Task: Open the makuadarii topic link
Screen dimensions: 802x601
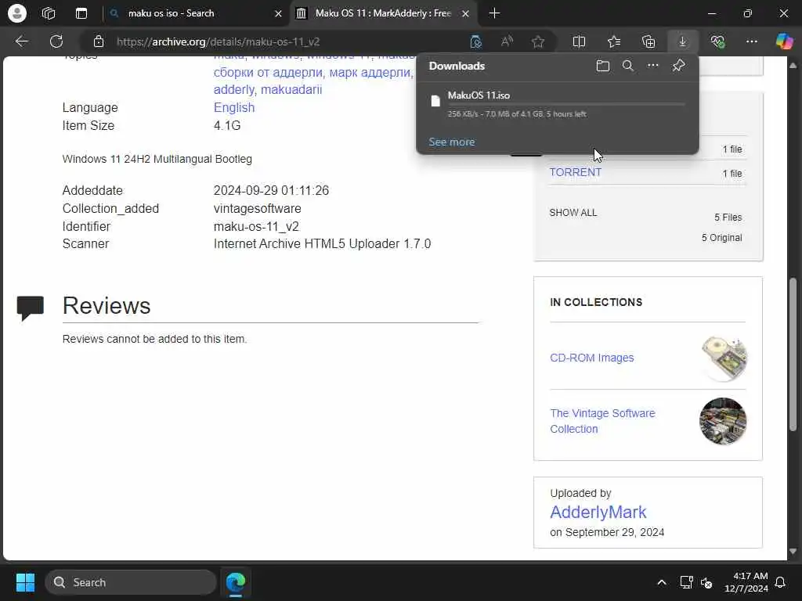Action: [291, 89]
